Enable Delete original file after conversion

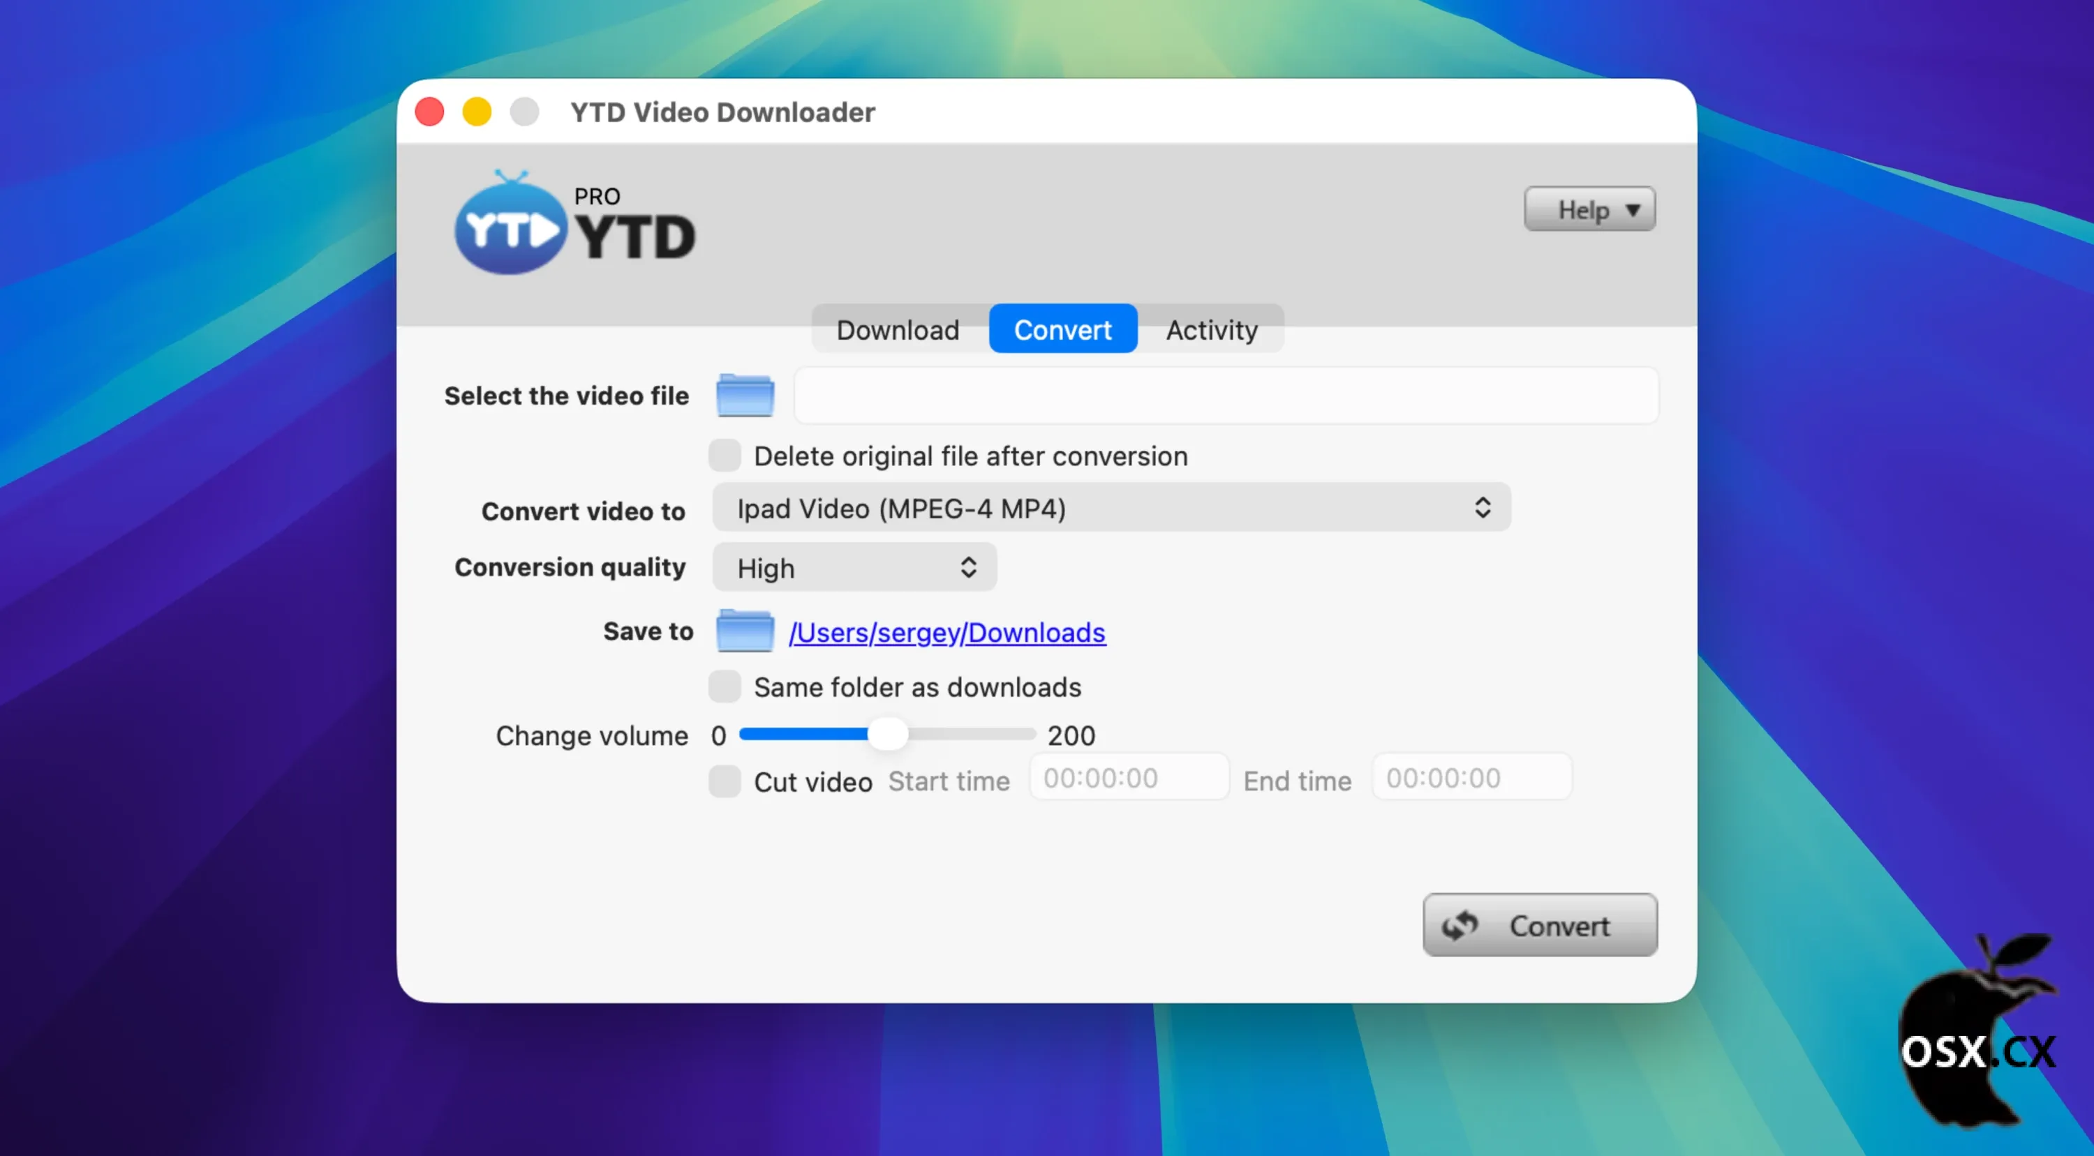725,456
